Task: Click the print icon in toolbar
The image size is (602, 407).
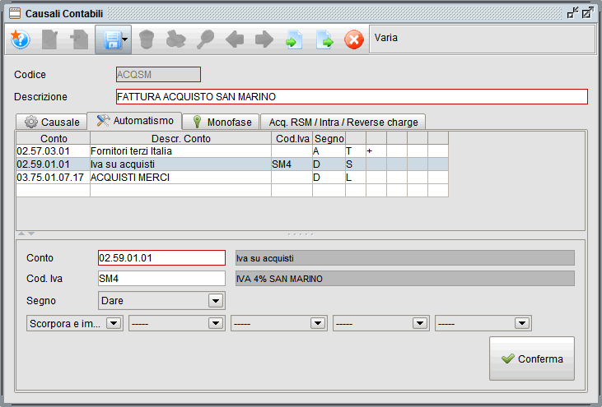Action: [x=176, y=39]
